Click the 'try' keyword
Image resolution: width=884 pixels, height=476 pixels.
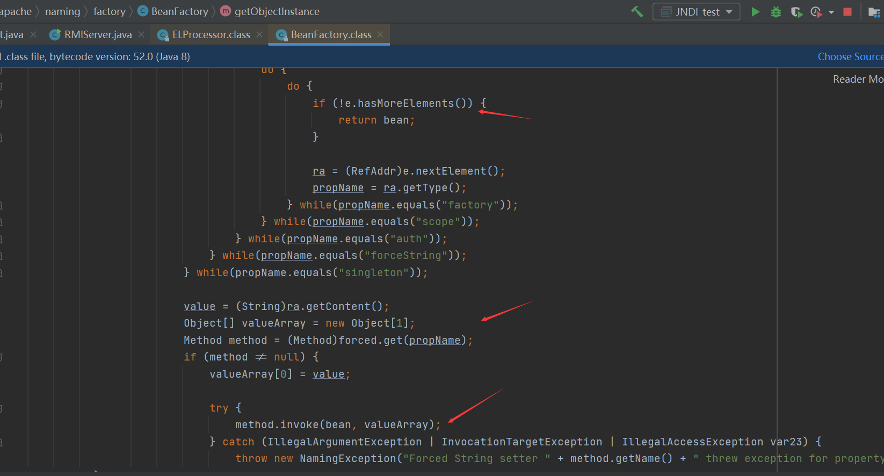point(219,408)
